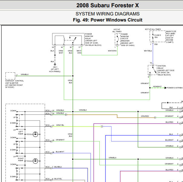Click the ground symbol above GB-1
Viewport: 183px width, 182px height.
click(x=55, y=64)
